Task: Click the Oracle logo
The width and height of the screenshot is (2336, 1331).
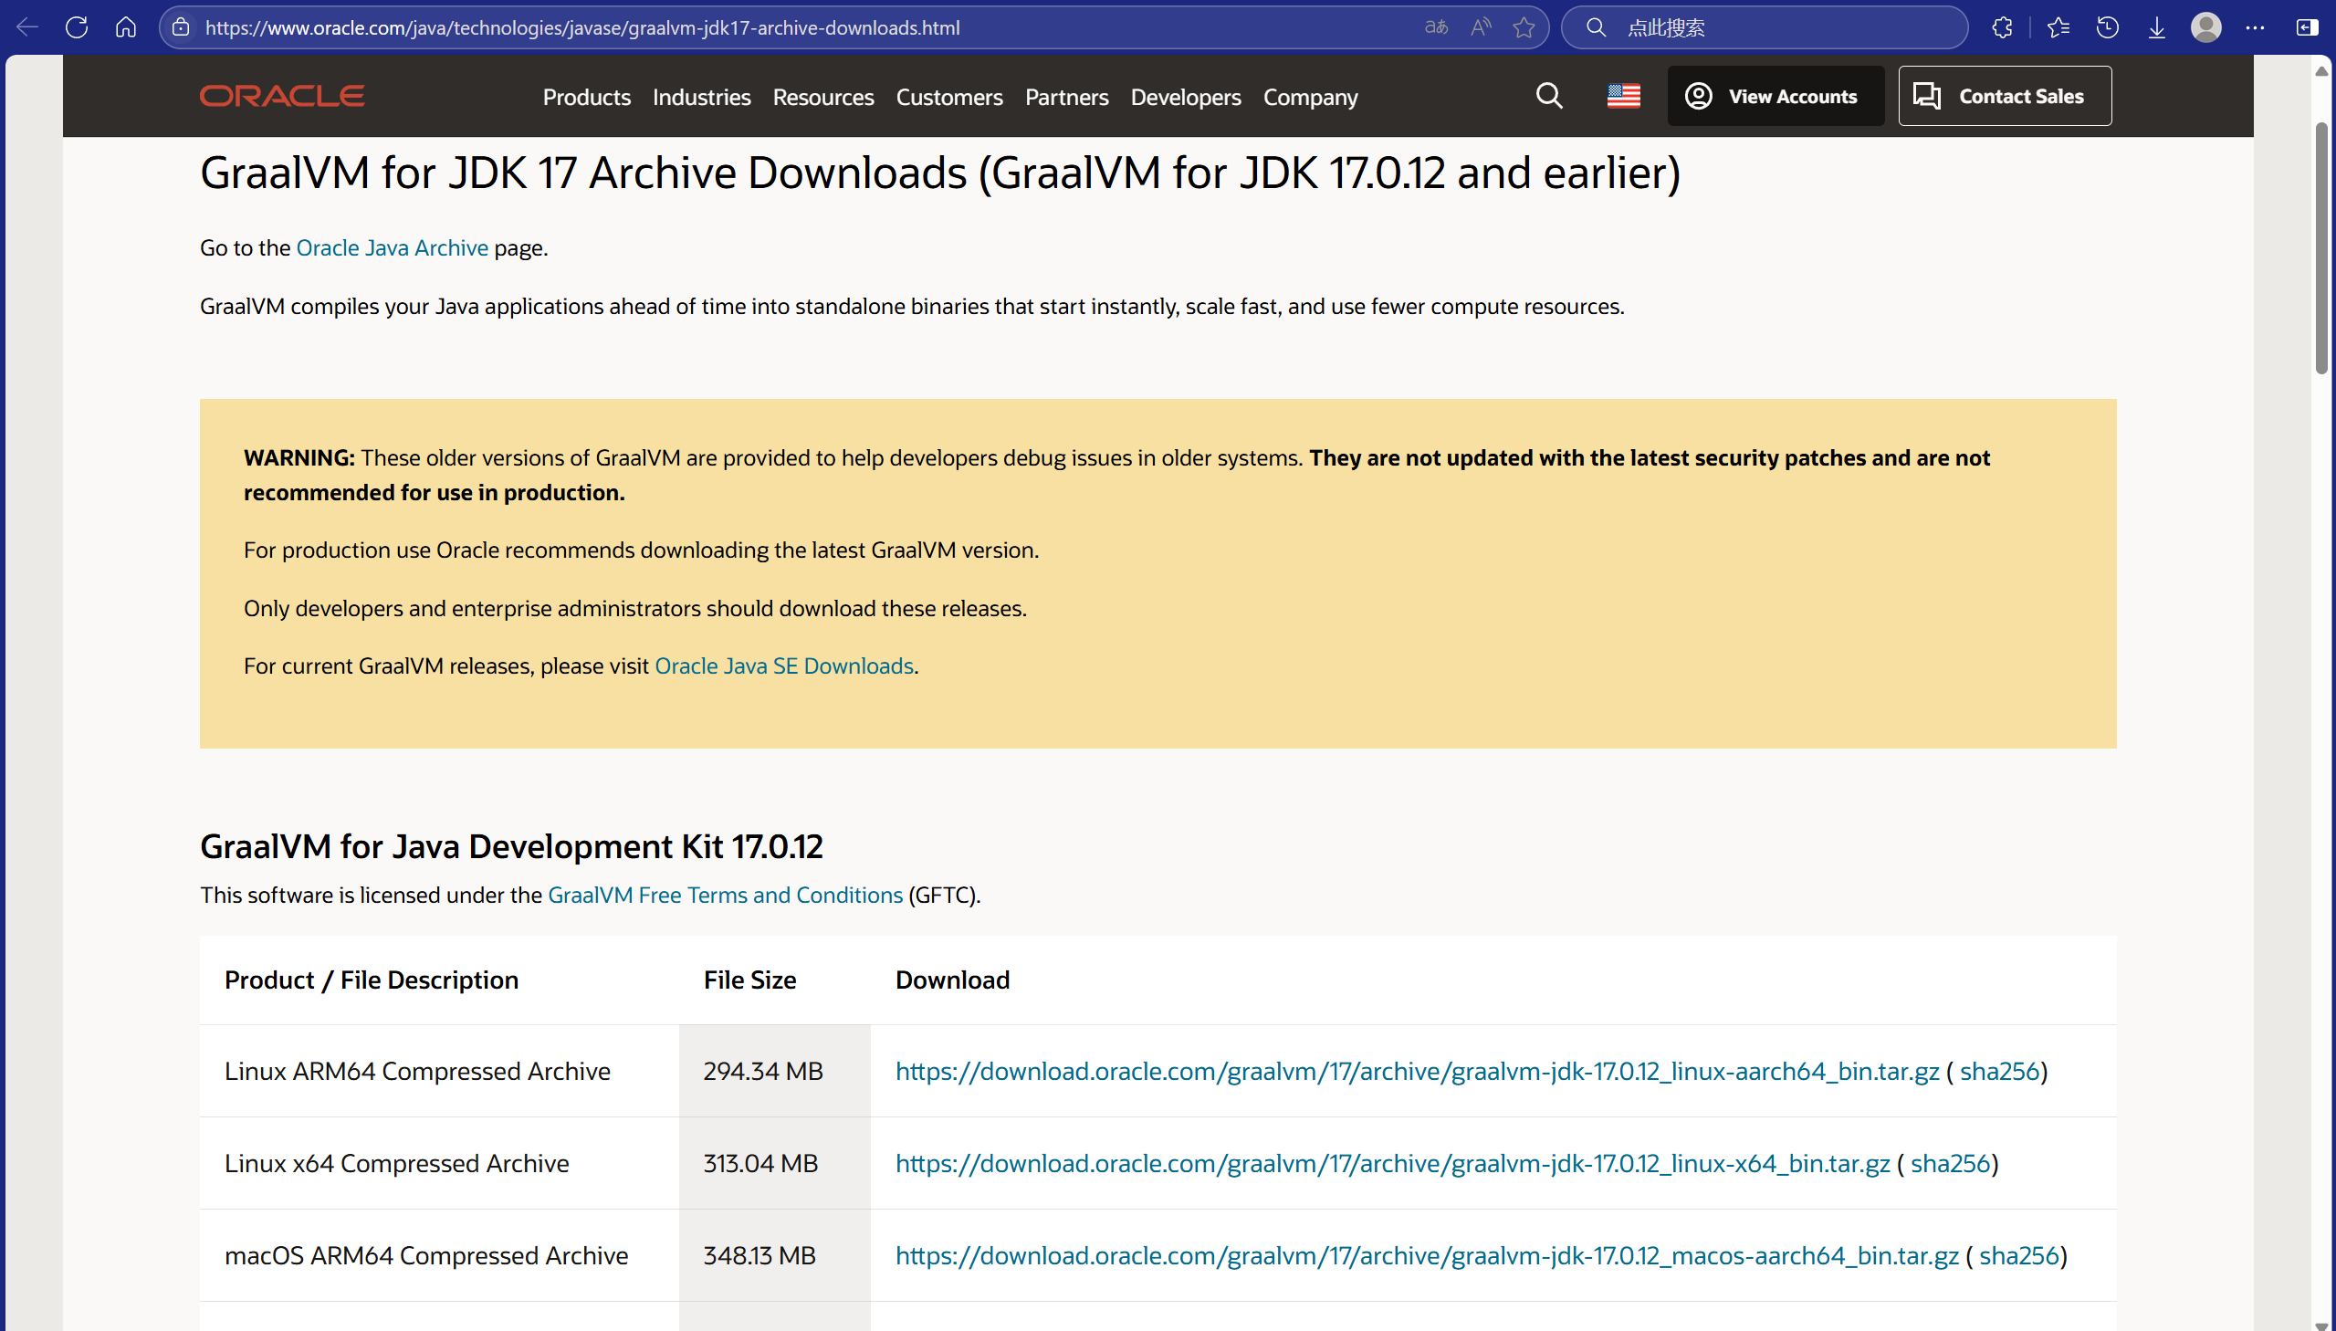Action: [281, 96]
